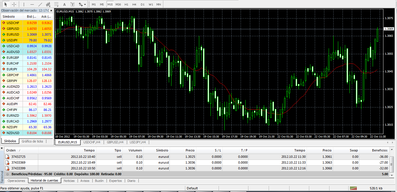The width and height of the screenshot is (397, 192).
Task: Click the USDCHF down-arrow symbol icon
Action: [x=3, y=23]
